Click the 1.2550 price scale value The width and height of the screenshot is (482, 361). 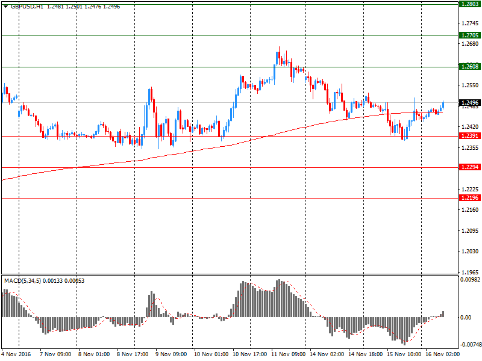point(470,85)
